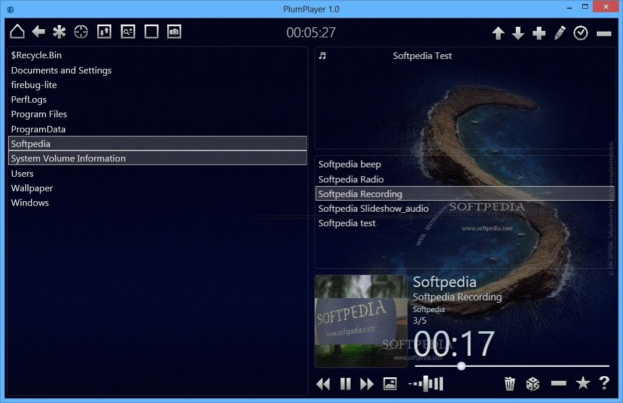Delete the track with the trash icon
This screenshot has width=623, height=403.
tap(509, 384)
